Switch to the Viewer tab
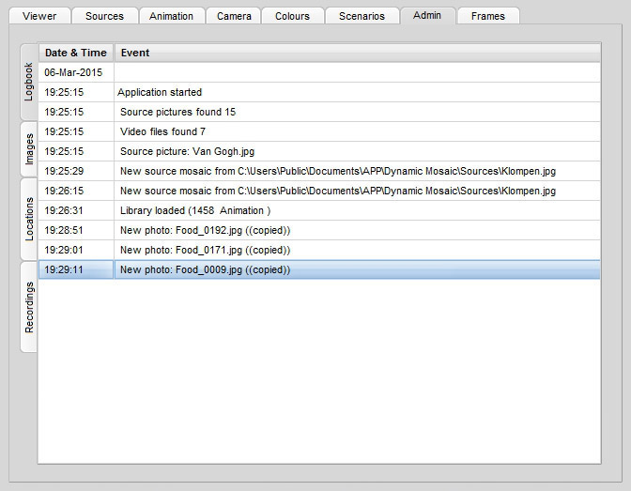The height and width of the screenshot is (491, 631). [38, 16]
